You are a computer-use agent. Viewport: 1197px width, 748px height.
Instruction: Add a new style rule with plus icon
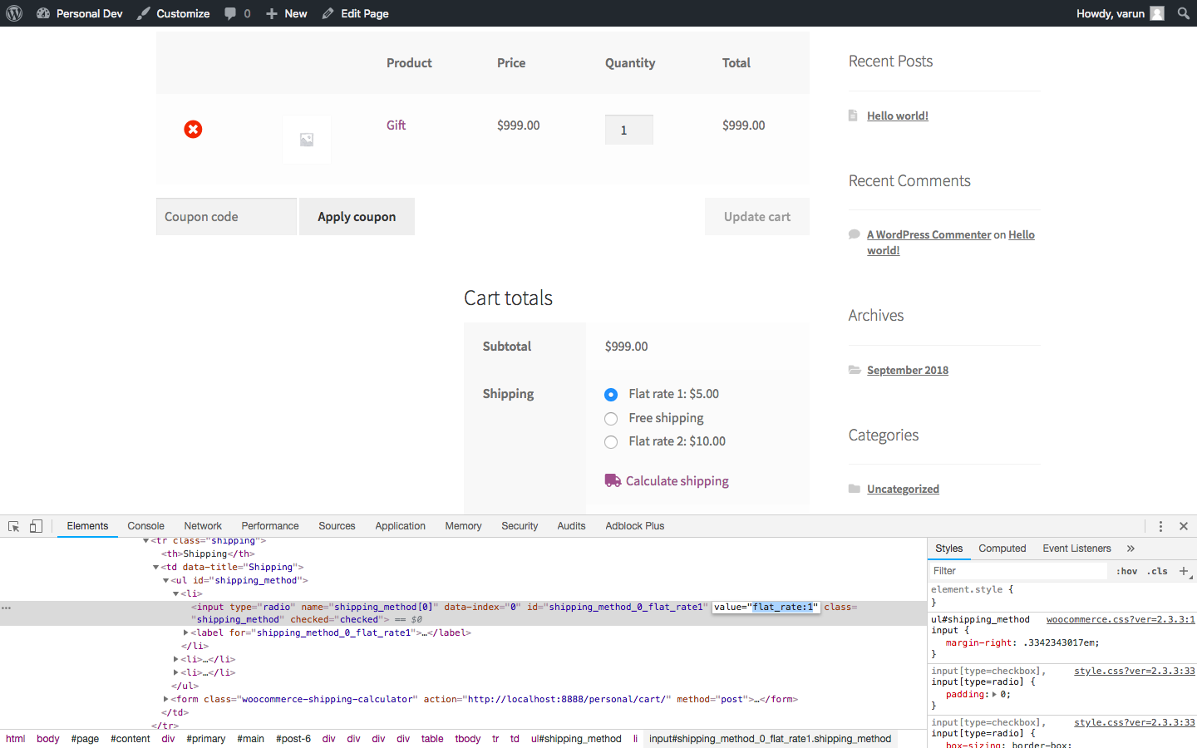[x=1184, y=571]
